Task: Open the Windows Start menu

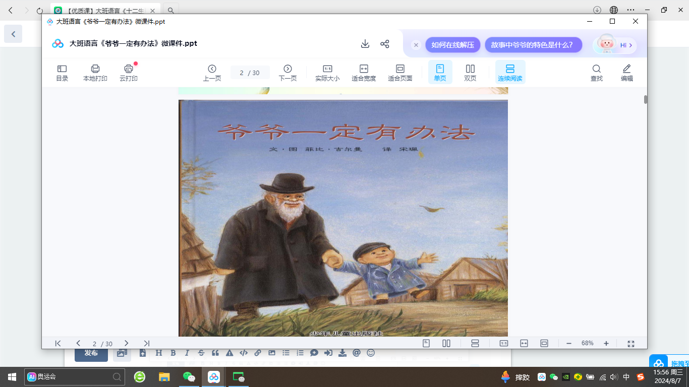Action: [12, 376]
